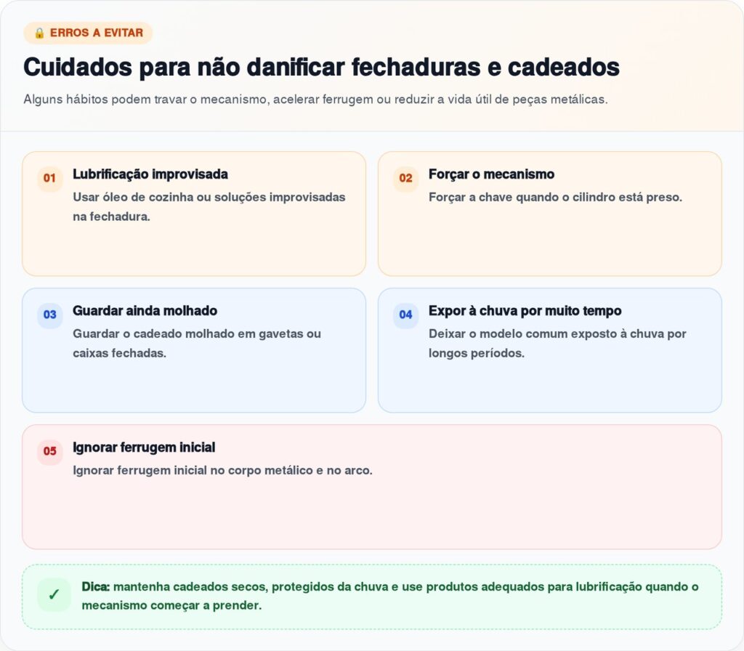
Task: Click the orange 01 number badge
Action: click(49, 178)
